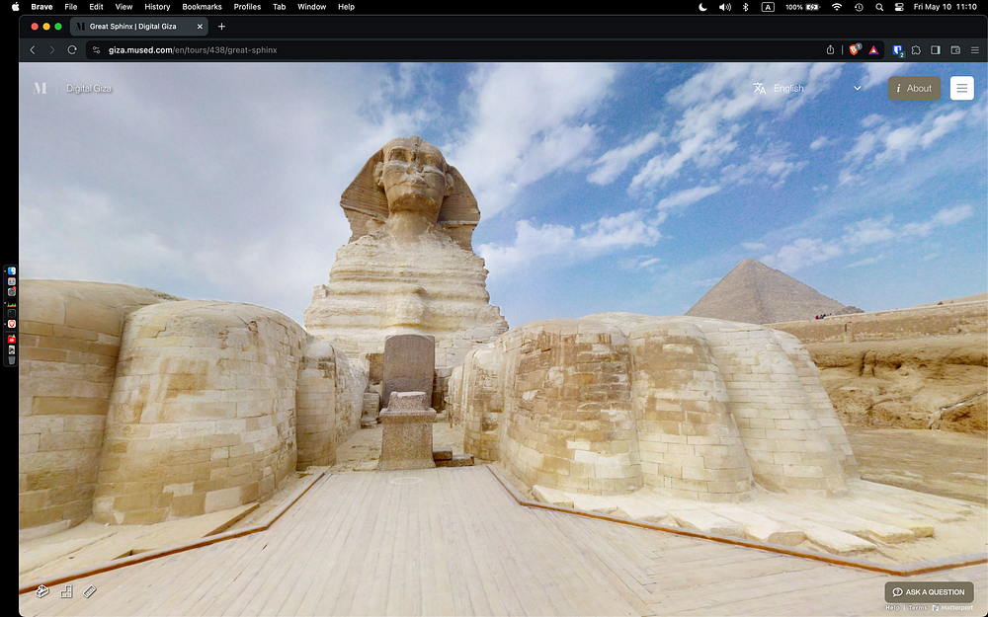Click the Terms link
The height and width of the screenshot is (617, 988).
[x=918, y=608]
